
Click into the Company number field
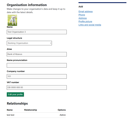(37, 77)
